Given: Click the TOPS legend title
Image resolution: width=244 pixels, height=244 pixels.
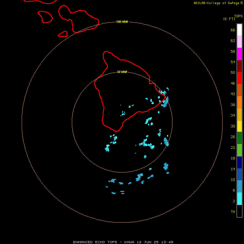Looking at the screenshot, I should (x=238, y=16).
